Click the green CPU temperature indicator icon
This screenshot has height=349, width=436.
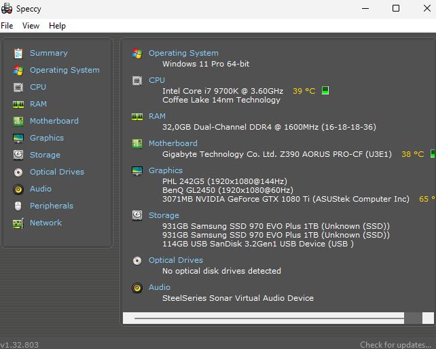click(325, 90)
